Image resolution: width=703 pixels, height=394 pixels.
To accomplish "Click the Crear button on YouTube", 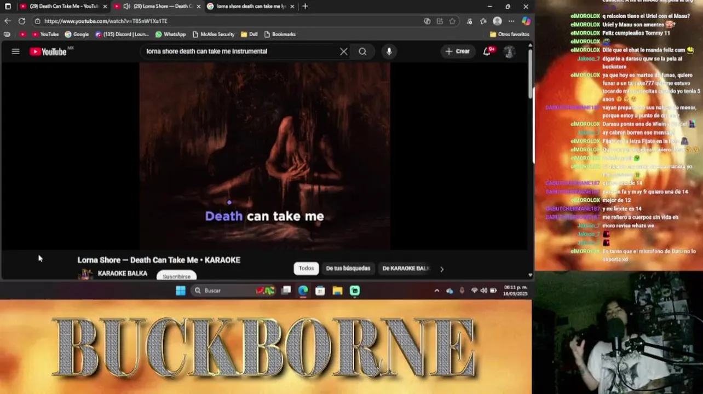I will click(x=457, y=51).
